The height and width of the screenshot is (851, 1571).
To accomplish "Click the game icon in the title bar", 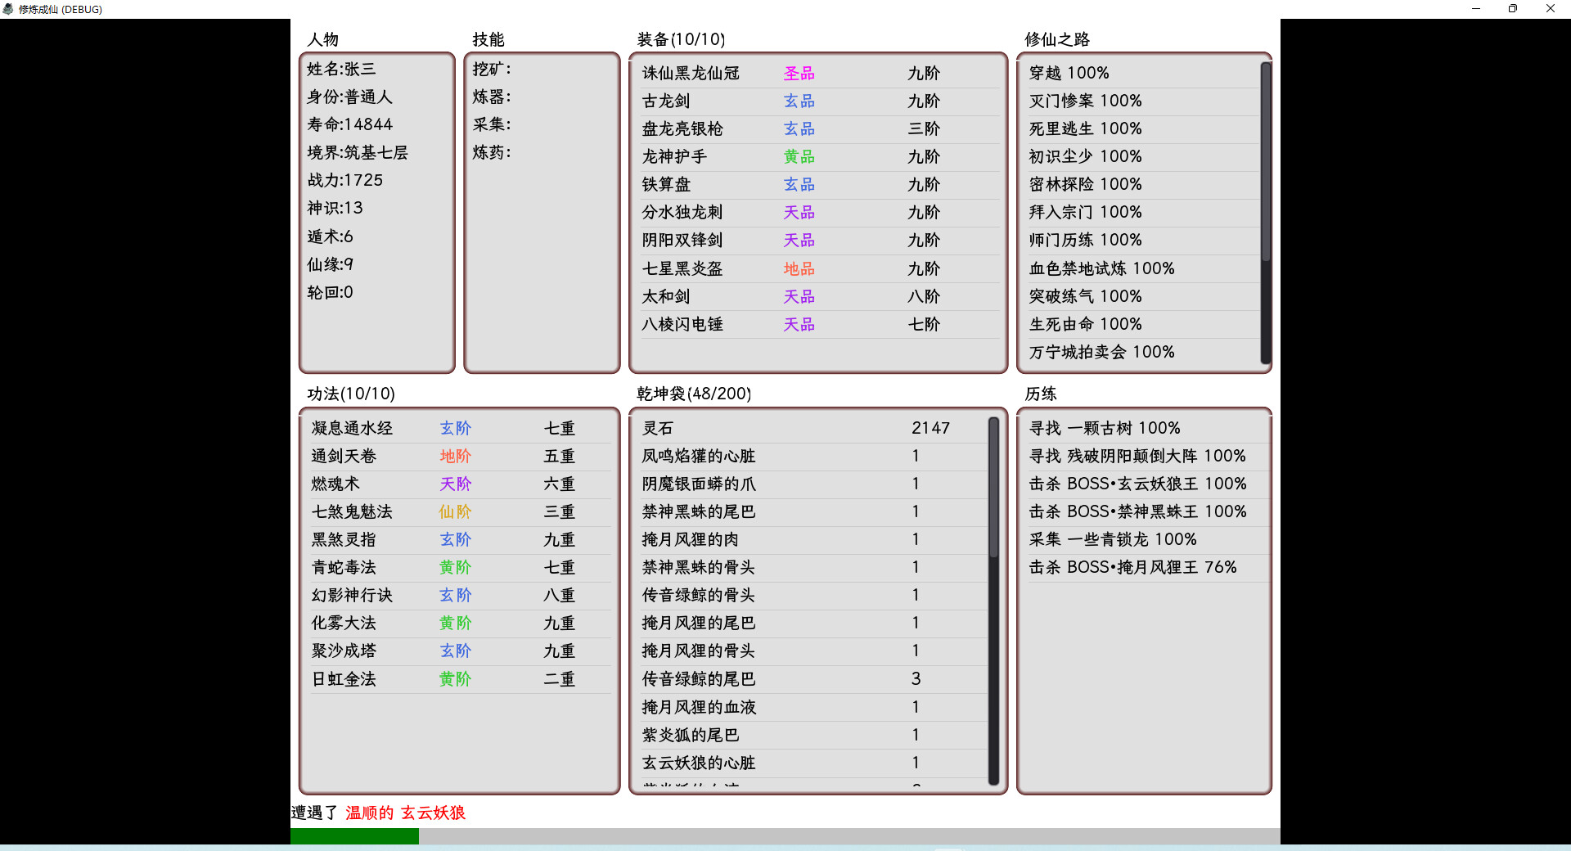I will 8,9.
